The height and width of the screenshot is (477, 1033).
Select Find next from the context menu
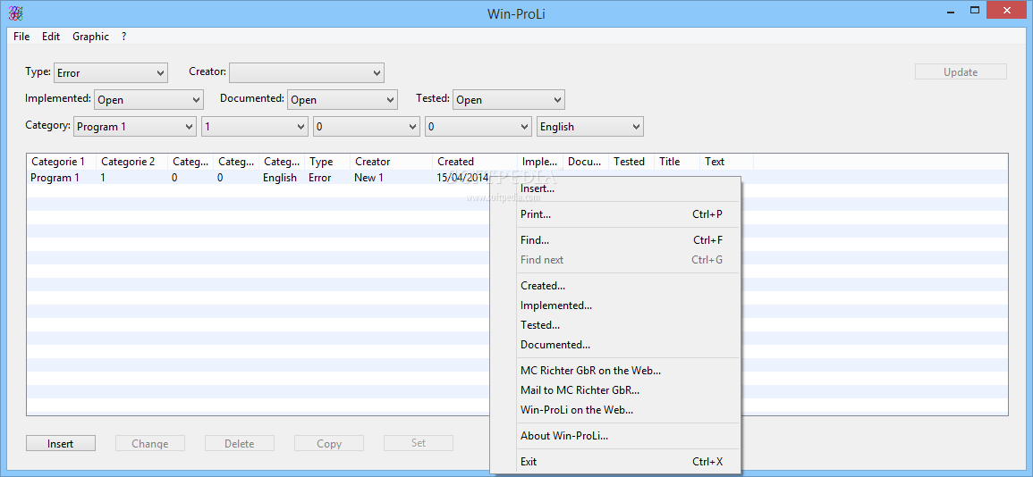coord(615,260)
